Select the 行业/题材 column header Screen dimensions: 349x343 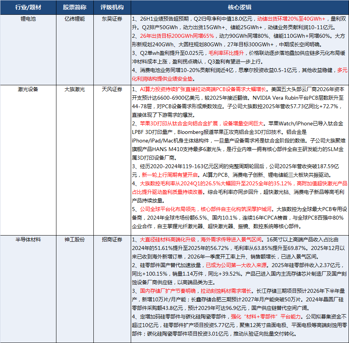point(28,7)
